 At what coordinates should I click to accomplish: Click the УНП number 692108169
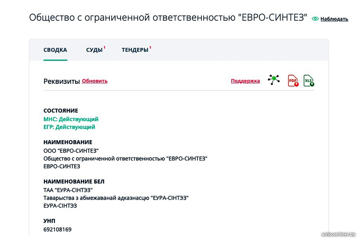[57, 229]
